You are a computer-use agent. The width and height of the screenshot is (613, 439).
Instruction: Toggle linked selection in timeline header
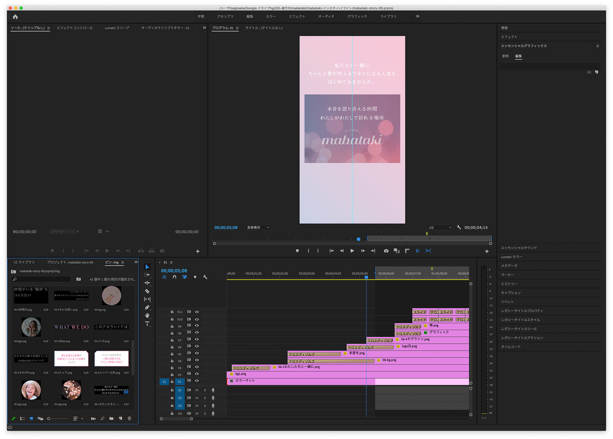tap(184, 277)
